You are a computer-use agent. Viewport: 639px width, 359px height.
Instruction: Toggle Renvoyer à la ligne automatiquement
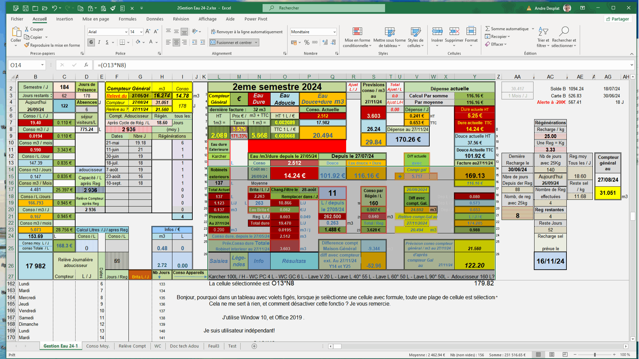click(247, 32)
